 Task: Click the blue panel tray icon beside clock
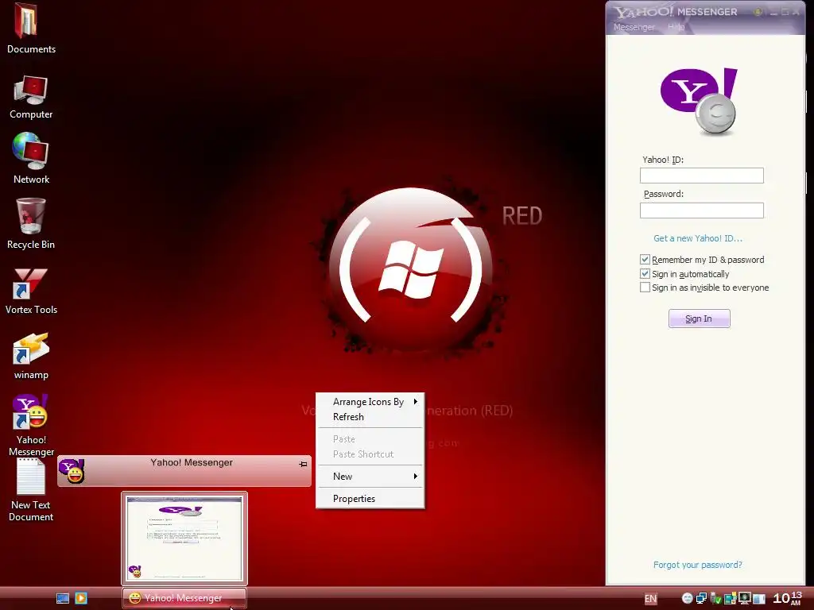click(759, 598)
